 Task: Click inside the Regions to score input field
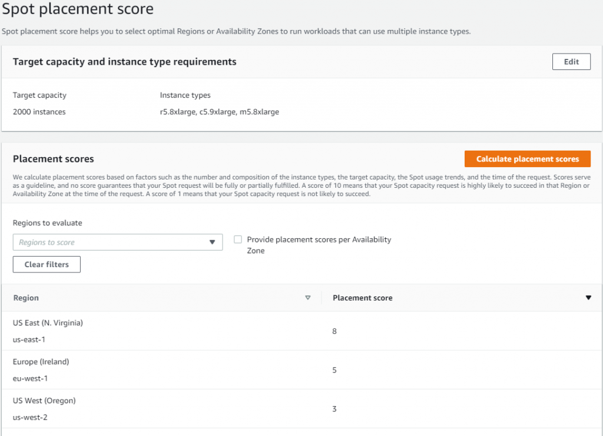tap(106, 242)
